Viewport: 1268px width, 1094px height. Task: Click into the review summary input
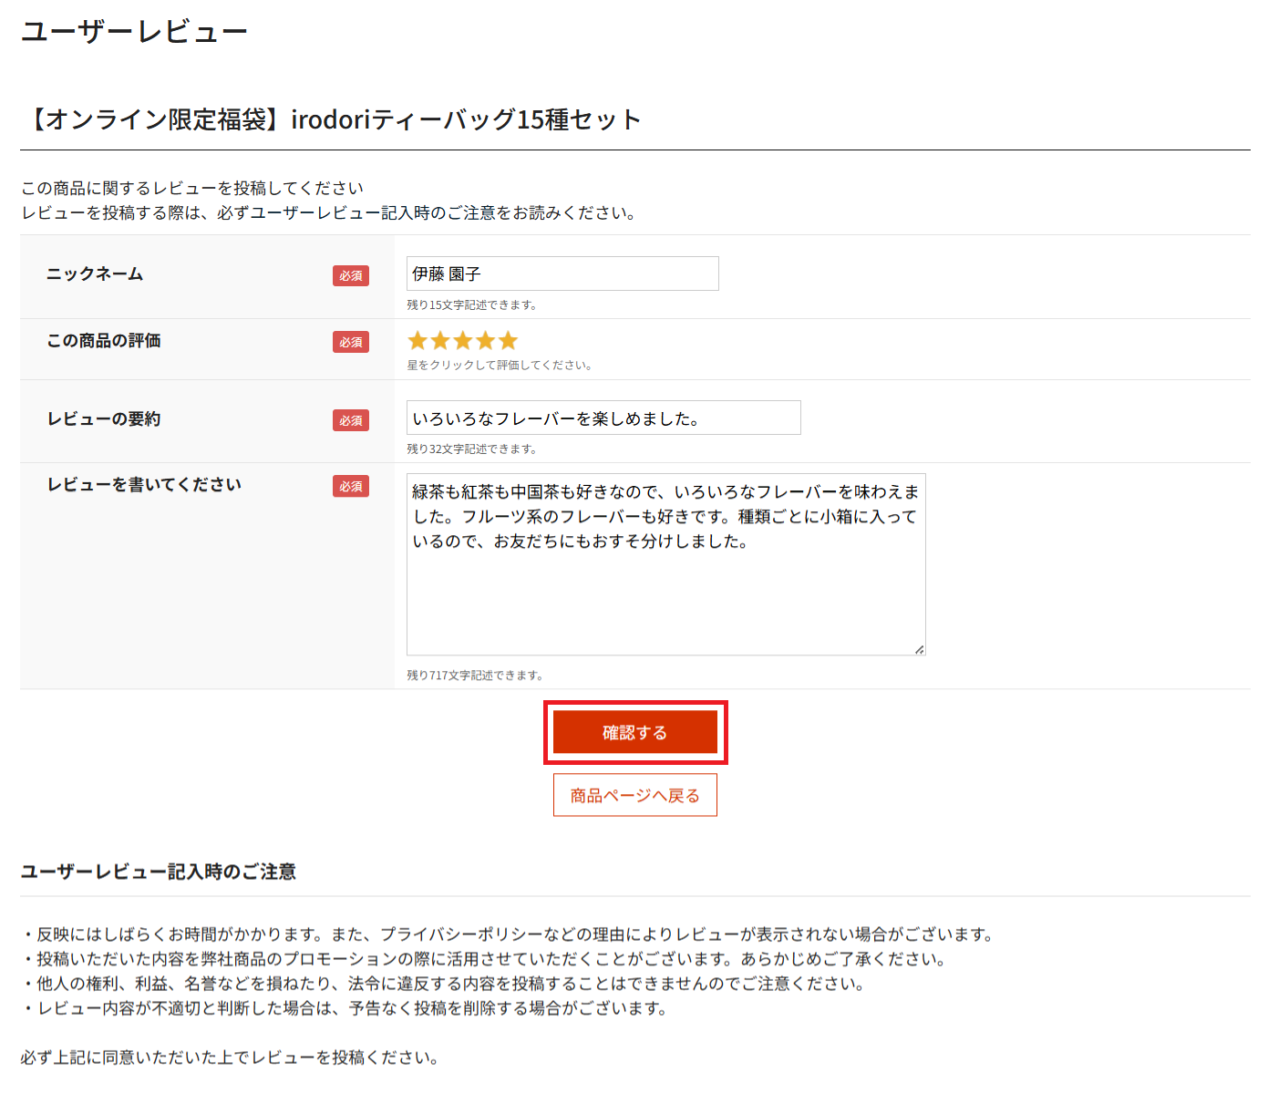pyautogui.click(x=603, y=418)
